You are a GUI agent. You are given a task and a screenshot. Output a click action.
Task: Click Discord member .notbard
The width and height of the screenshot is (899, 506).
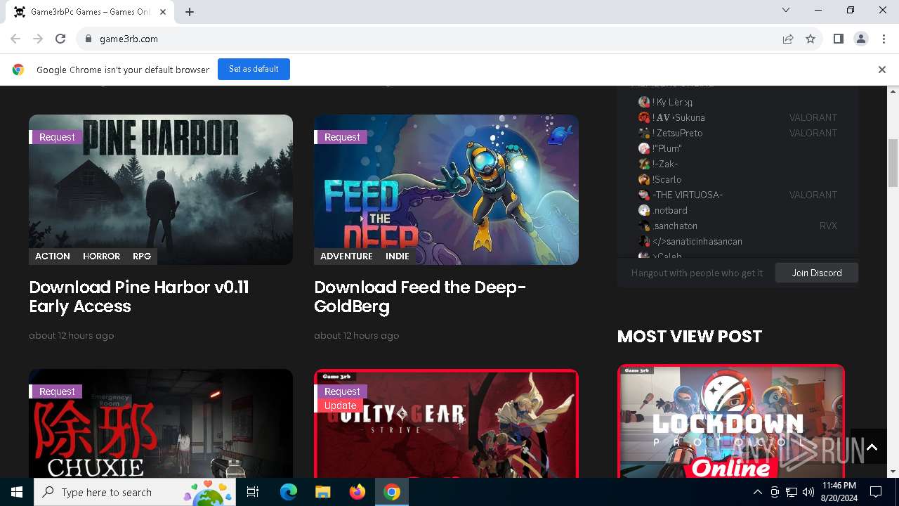[x=663, y=210]
